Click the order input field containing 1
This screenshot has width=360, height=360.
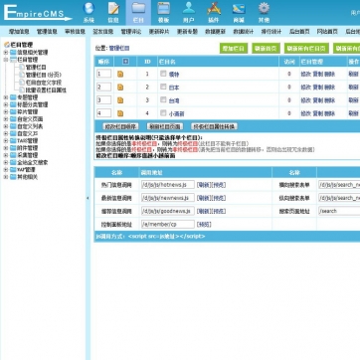point(103,74)
